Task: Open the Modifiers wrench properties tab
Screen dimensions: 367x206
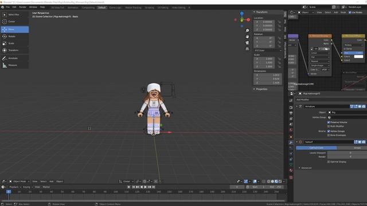Action: point(291,142)
